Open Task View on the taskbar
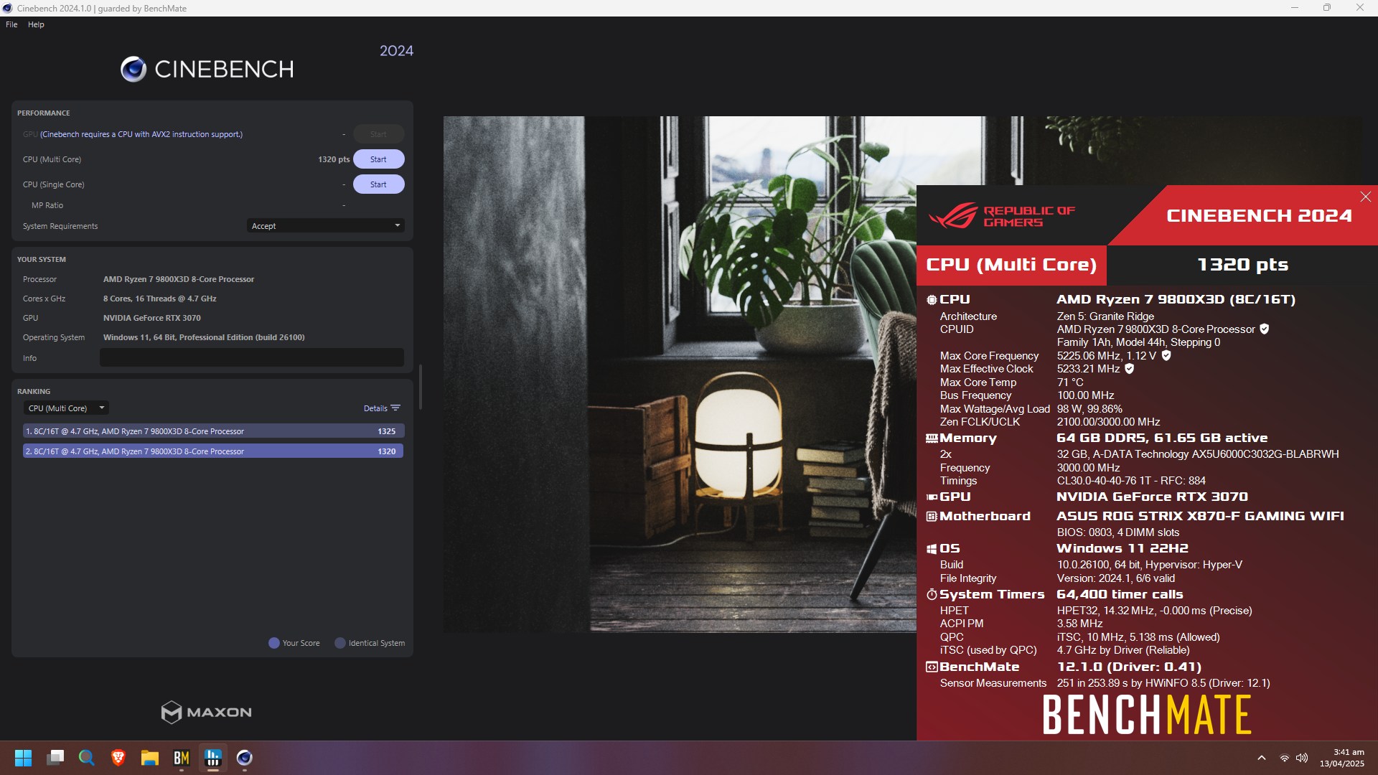 [55, 758]
